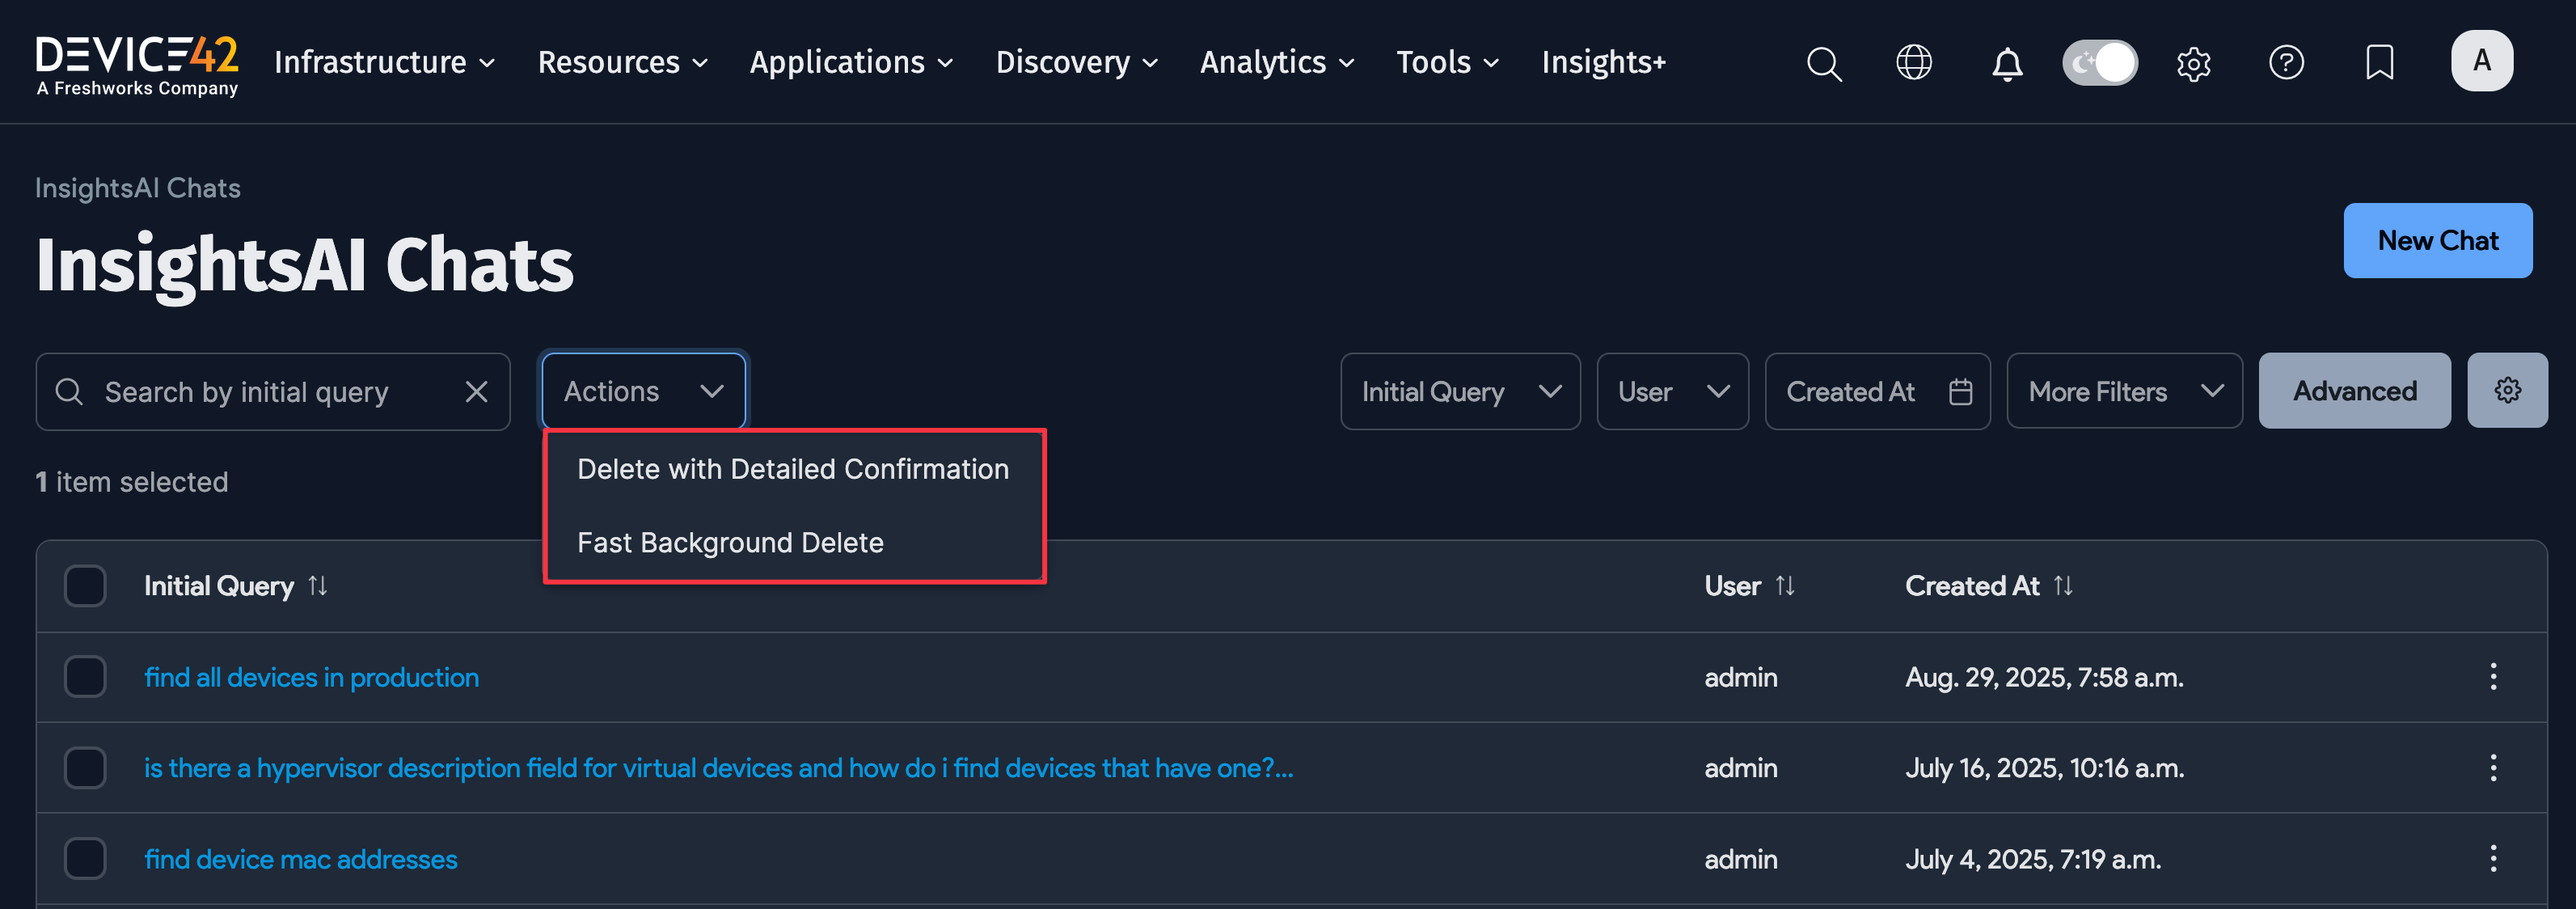Open the Initial Query filter dropdown

[1460, 391]
